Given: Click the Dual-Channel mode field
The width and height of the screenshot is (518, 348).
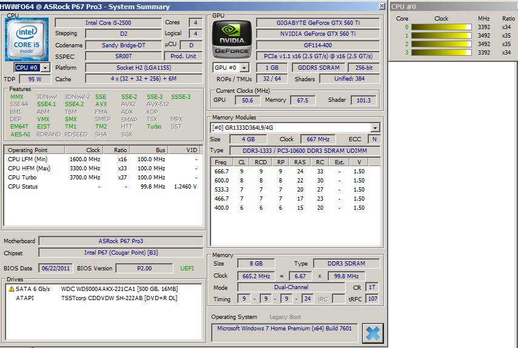Looking at the screenshot, I should point(291,287).
